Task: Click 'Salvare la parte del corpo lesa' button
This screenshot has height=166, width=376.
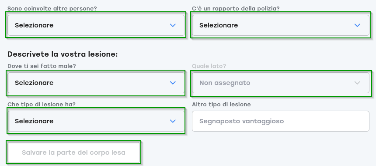Action: [73, 152]
